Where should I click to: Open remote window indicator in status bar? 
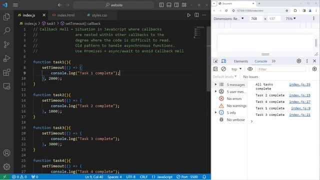pyautogui.click(x=4, y=176)
